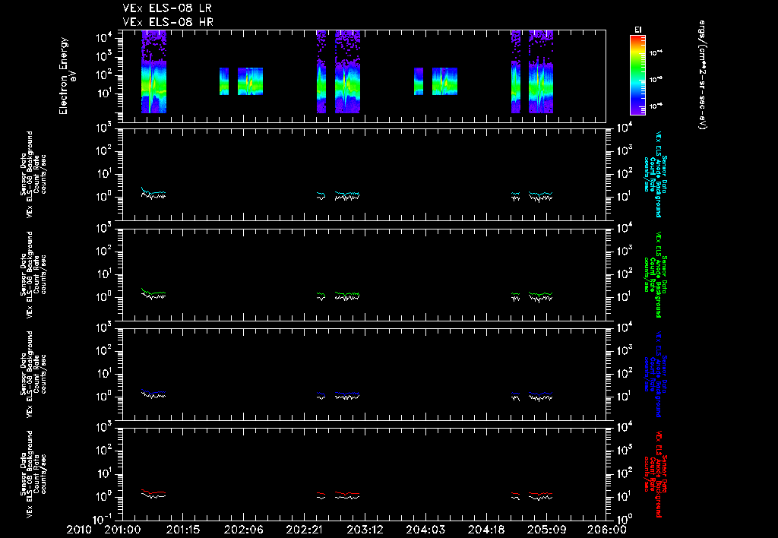
Task: Click the green Anode Background Count Rate label
Action: coord(656,274)
